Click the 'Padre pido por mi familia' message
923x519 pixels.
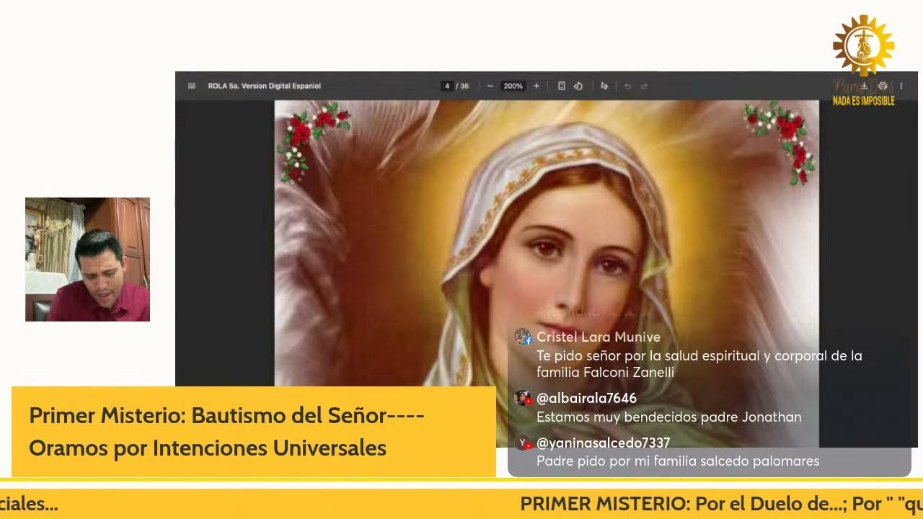(678, 461)
